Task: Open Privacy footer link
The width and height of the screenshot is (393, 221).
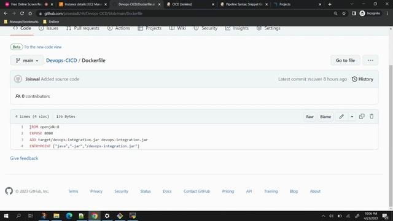Action: (x=96, y=191)
